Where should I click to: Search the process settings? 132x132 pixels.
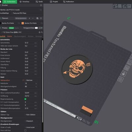[42, 32]
